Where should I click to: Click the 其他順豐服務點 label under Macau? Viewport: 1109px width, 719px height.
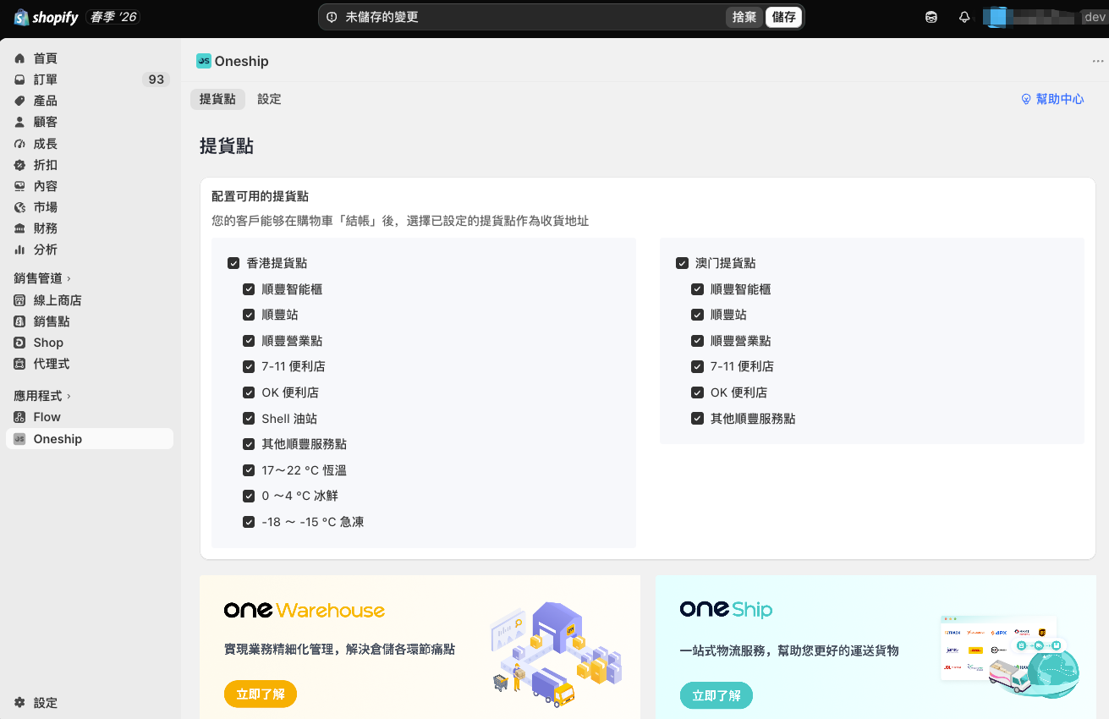[753, 419]
